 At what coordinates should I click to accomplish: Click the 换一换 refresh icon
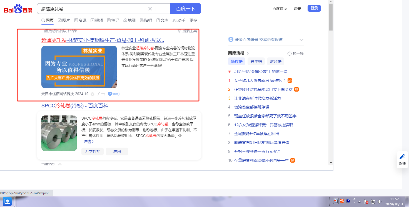click(290, 54)
